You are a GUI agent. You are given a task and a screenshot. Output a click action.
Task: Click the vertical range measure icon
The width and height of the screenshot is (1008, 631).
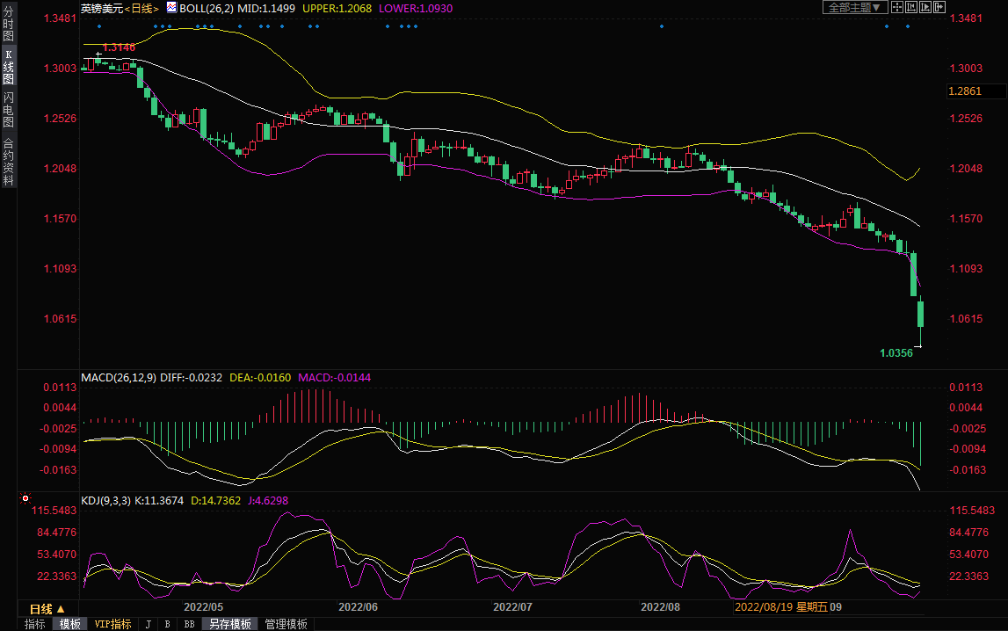[911, 7]
